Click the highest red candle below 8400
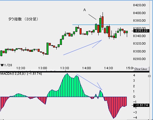Viewport: 153px width, 120px height. [x=103, y=22]
